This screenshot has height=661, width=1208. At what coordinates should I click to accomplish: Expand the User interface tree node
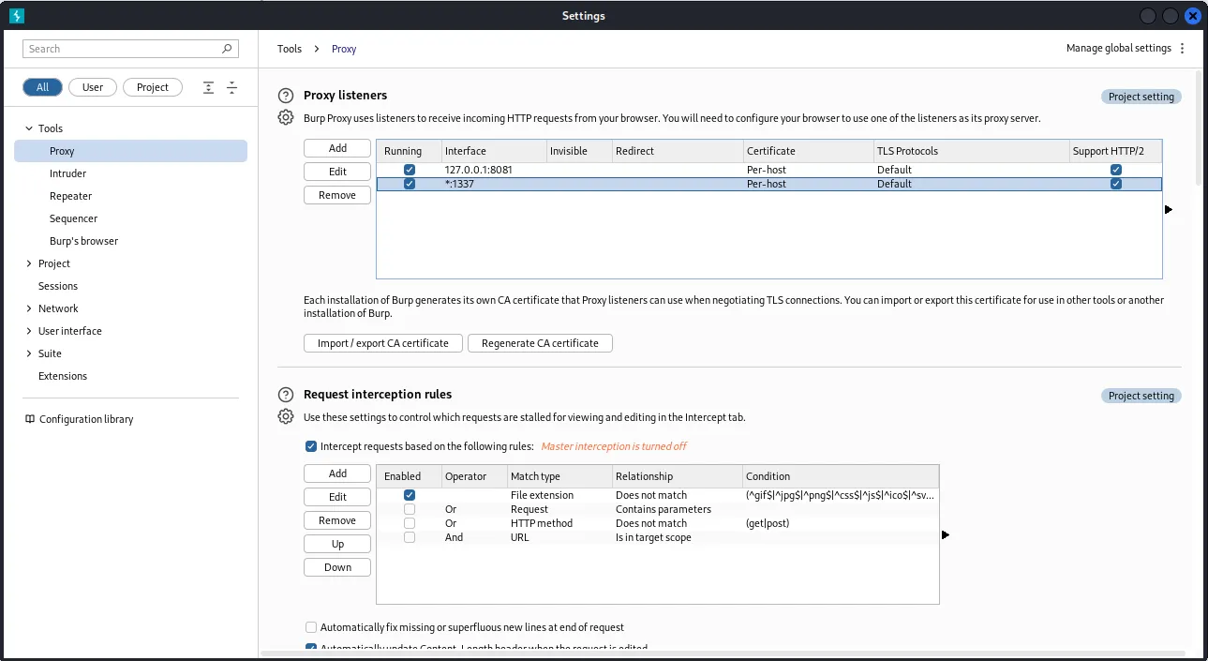point(29,331)
